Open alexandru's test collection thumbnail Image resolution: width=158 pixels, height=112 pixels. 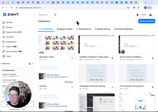click(56, 44)
